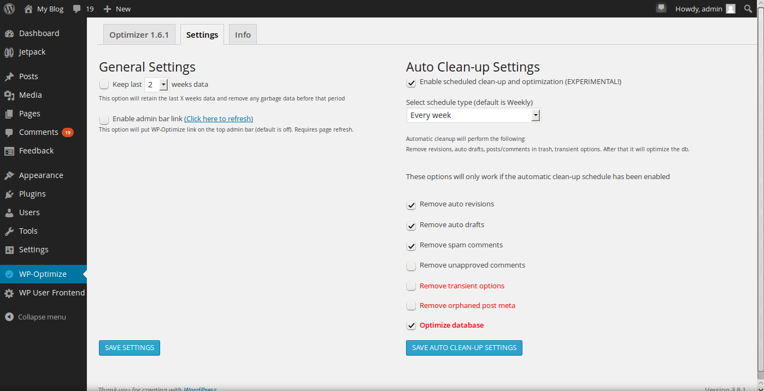
Task: Click the Jetpack sidebar icon
Action: click(9, 52)
